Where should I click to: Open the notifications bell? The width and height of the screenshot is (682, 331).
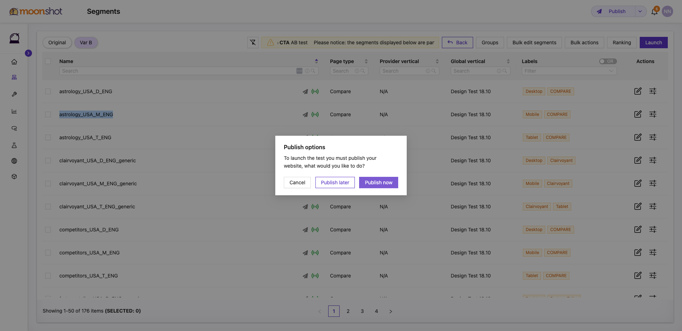click(654, 11)
